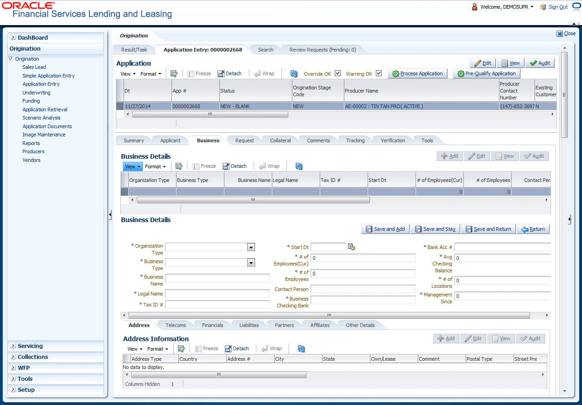Click the Process Application gear button
Viewport: 582px width, 405px height.
[417, 74]
